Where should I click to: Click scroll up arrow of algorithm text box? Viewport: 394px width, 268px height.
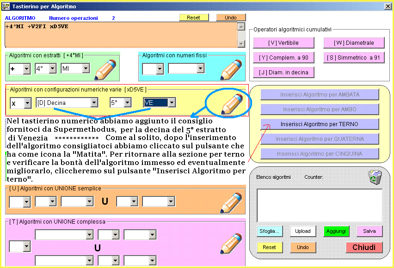click(x=241, y=26)
